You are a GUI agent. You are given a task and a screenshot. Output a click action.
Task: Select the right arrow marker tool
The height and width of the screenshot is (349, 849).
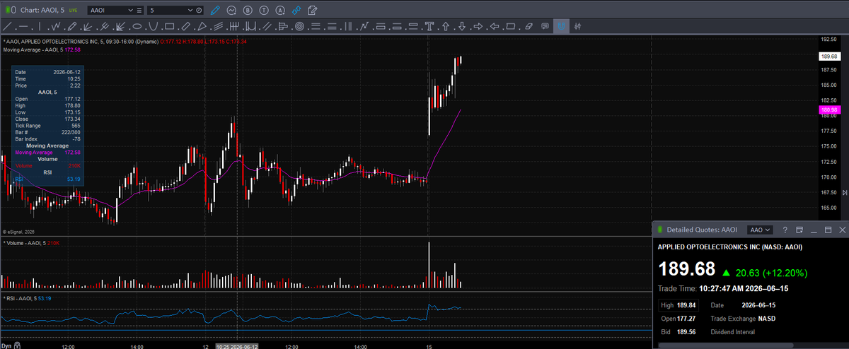click(478, 27)
